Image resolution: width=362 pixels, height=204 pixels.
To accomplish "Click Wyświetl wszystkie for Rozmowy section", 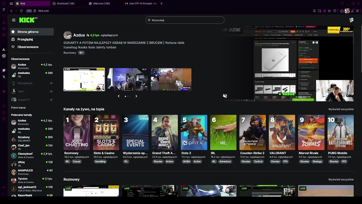I will tap(341, 179).
